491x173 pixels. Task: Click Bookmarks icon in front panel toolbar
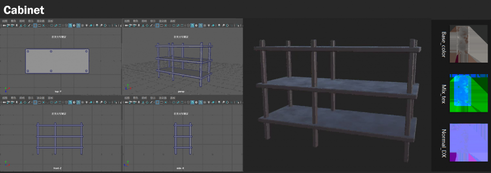pos(17,102)
